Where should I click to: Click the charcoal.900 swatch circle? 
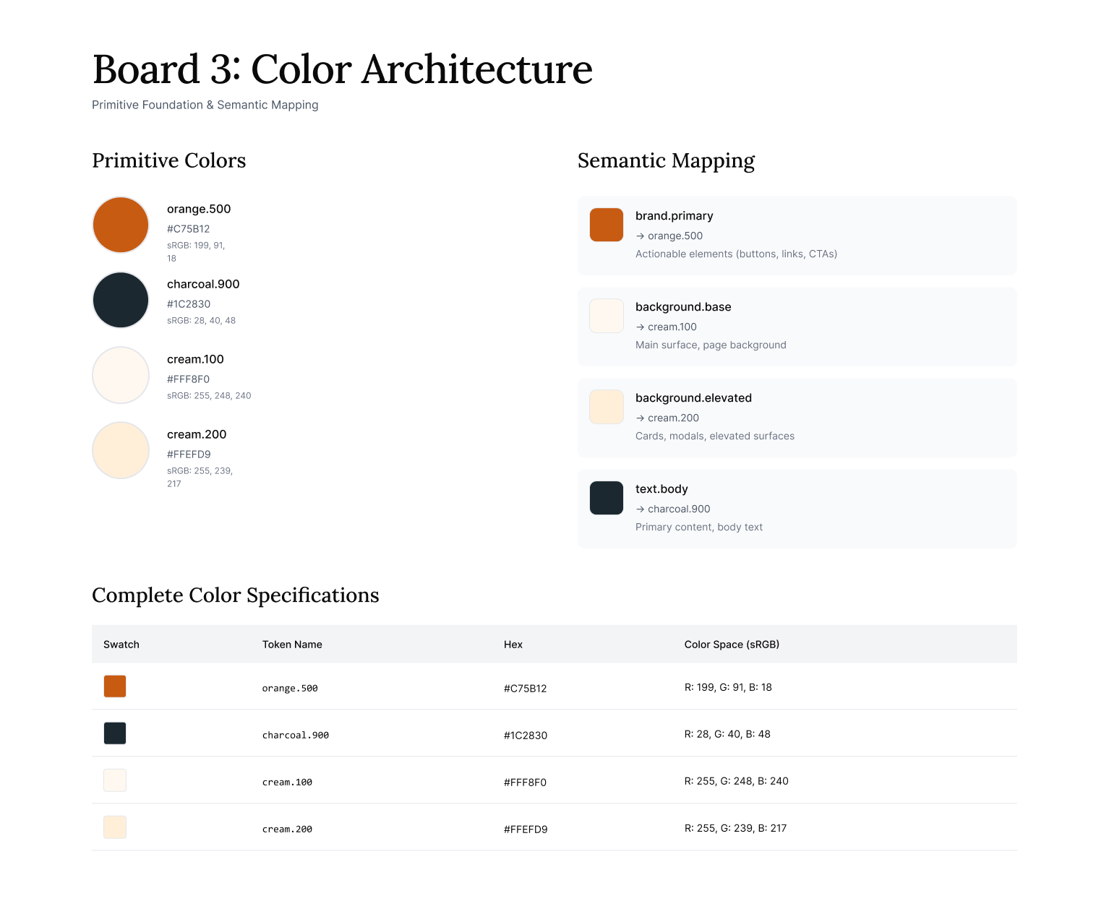120,300
